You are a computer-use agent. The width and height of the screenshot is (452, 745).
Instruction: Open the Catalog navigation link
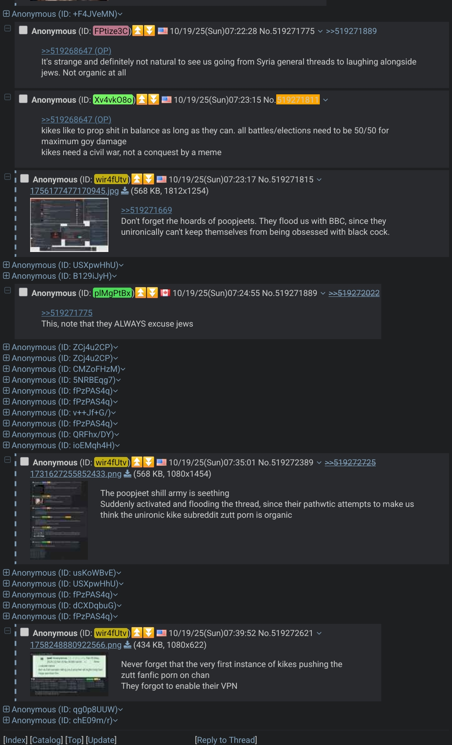click(x=46, y=740)
